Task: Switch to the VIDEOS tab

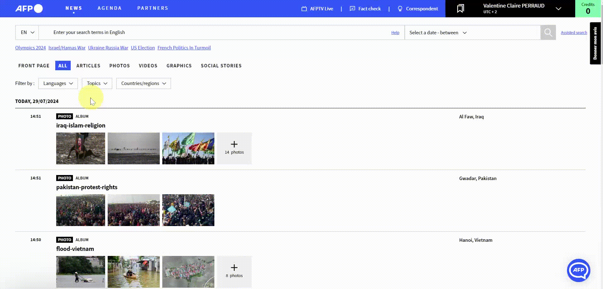Action: tap(148, 65)
